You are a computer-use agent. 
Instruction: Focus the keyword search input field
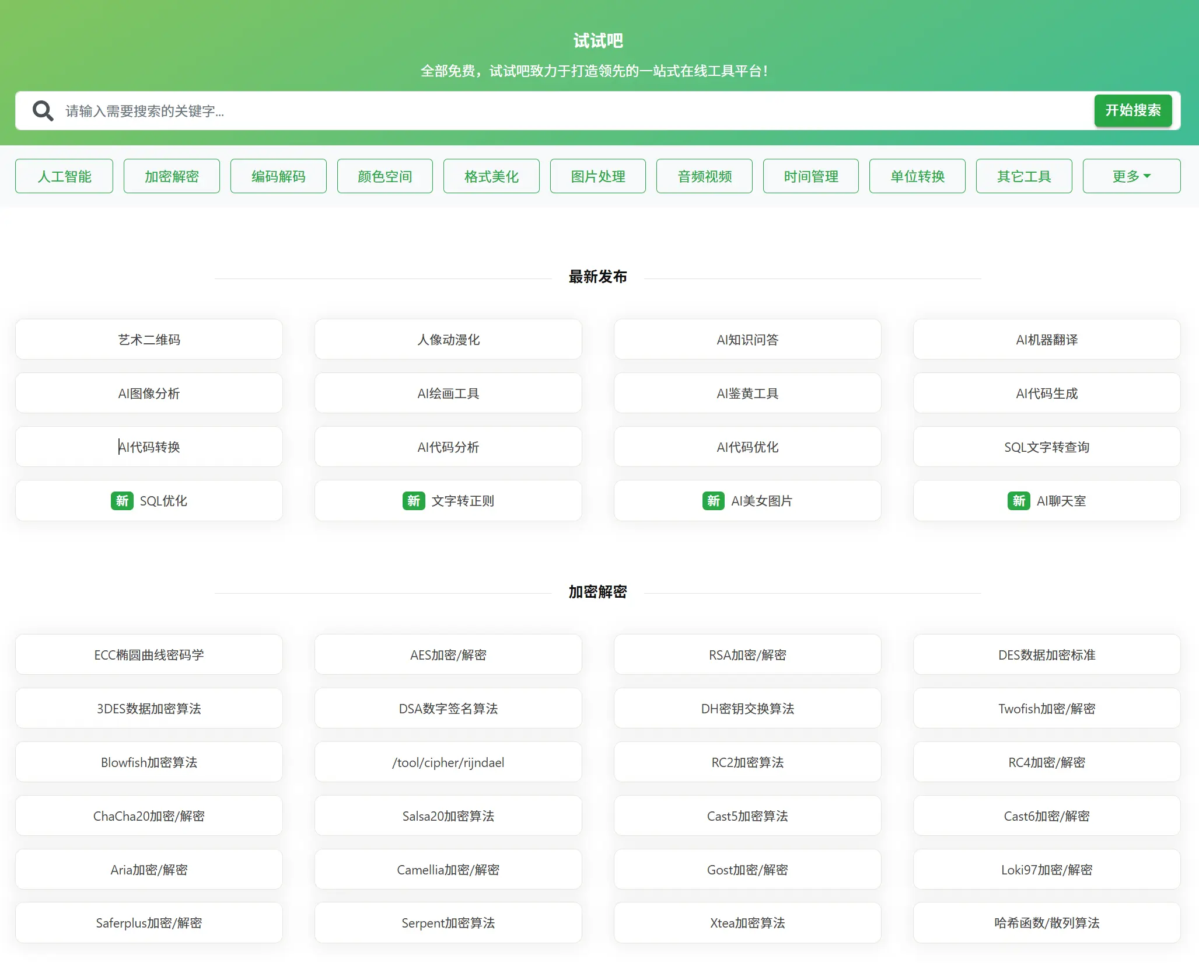click(x=572, y=111)
